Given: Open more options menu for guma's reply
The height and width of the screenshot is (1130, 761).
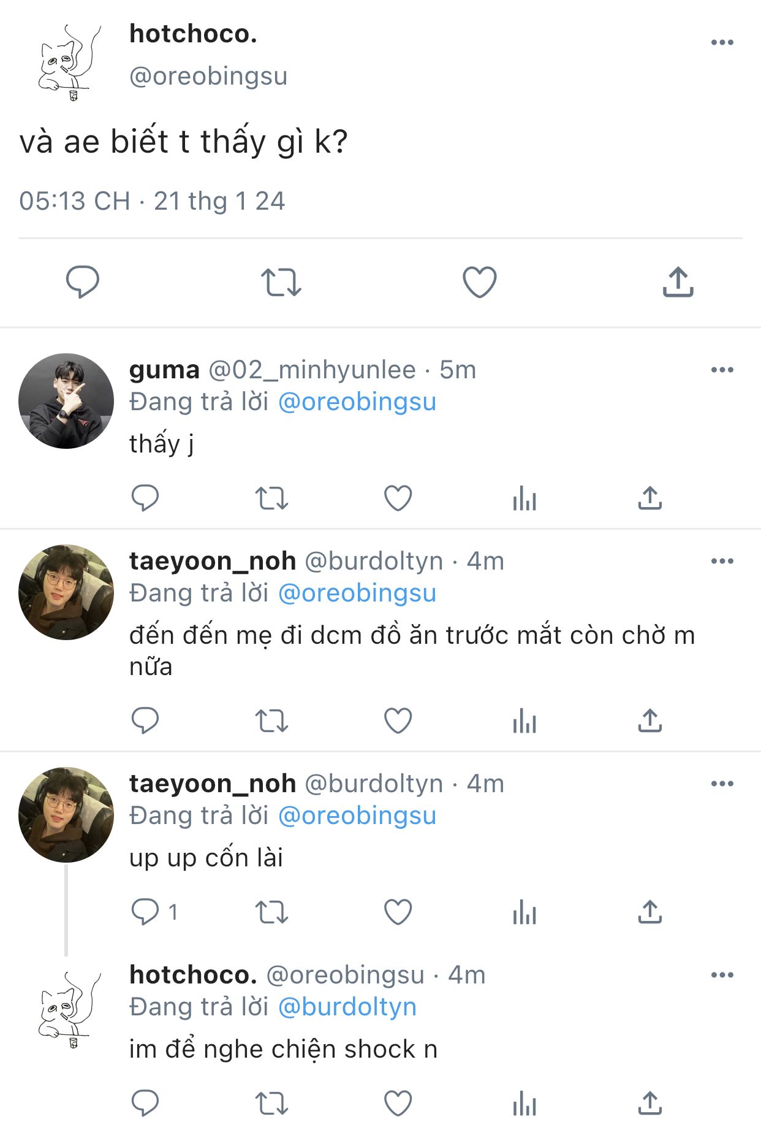Looking at the screenshot, I should [x=722, y=370].
